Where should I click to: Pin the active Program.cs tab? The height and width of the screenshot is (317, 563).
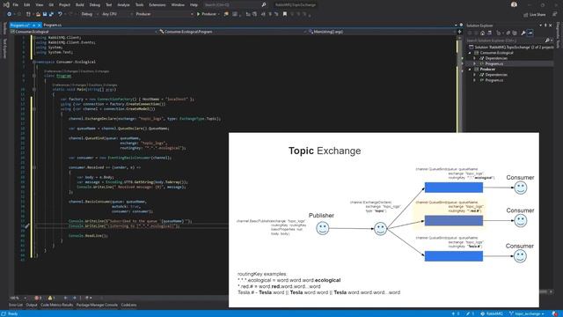[x=33, y=26]
